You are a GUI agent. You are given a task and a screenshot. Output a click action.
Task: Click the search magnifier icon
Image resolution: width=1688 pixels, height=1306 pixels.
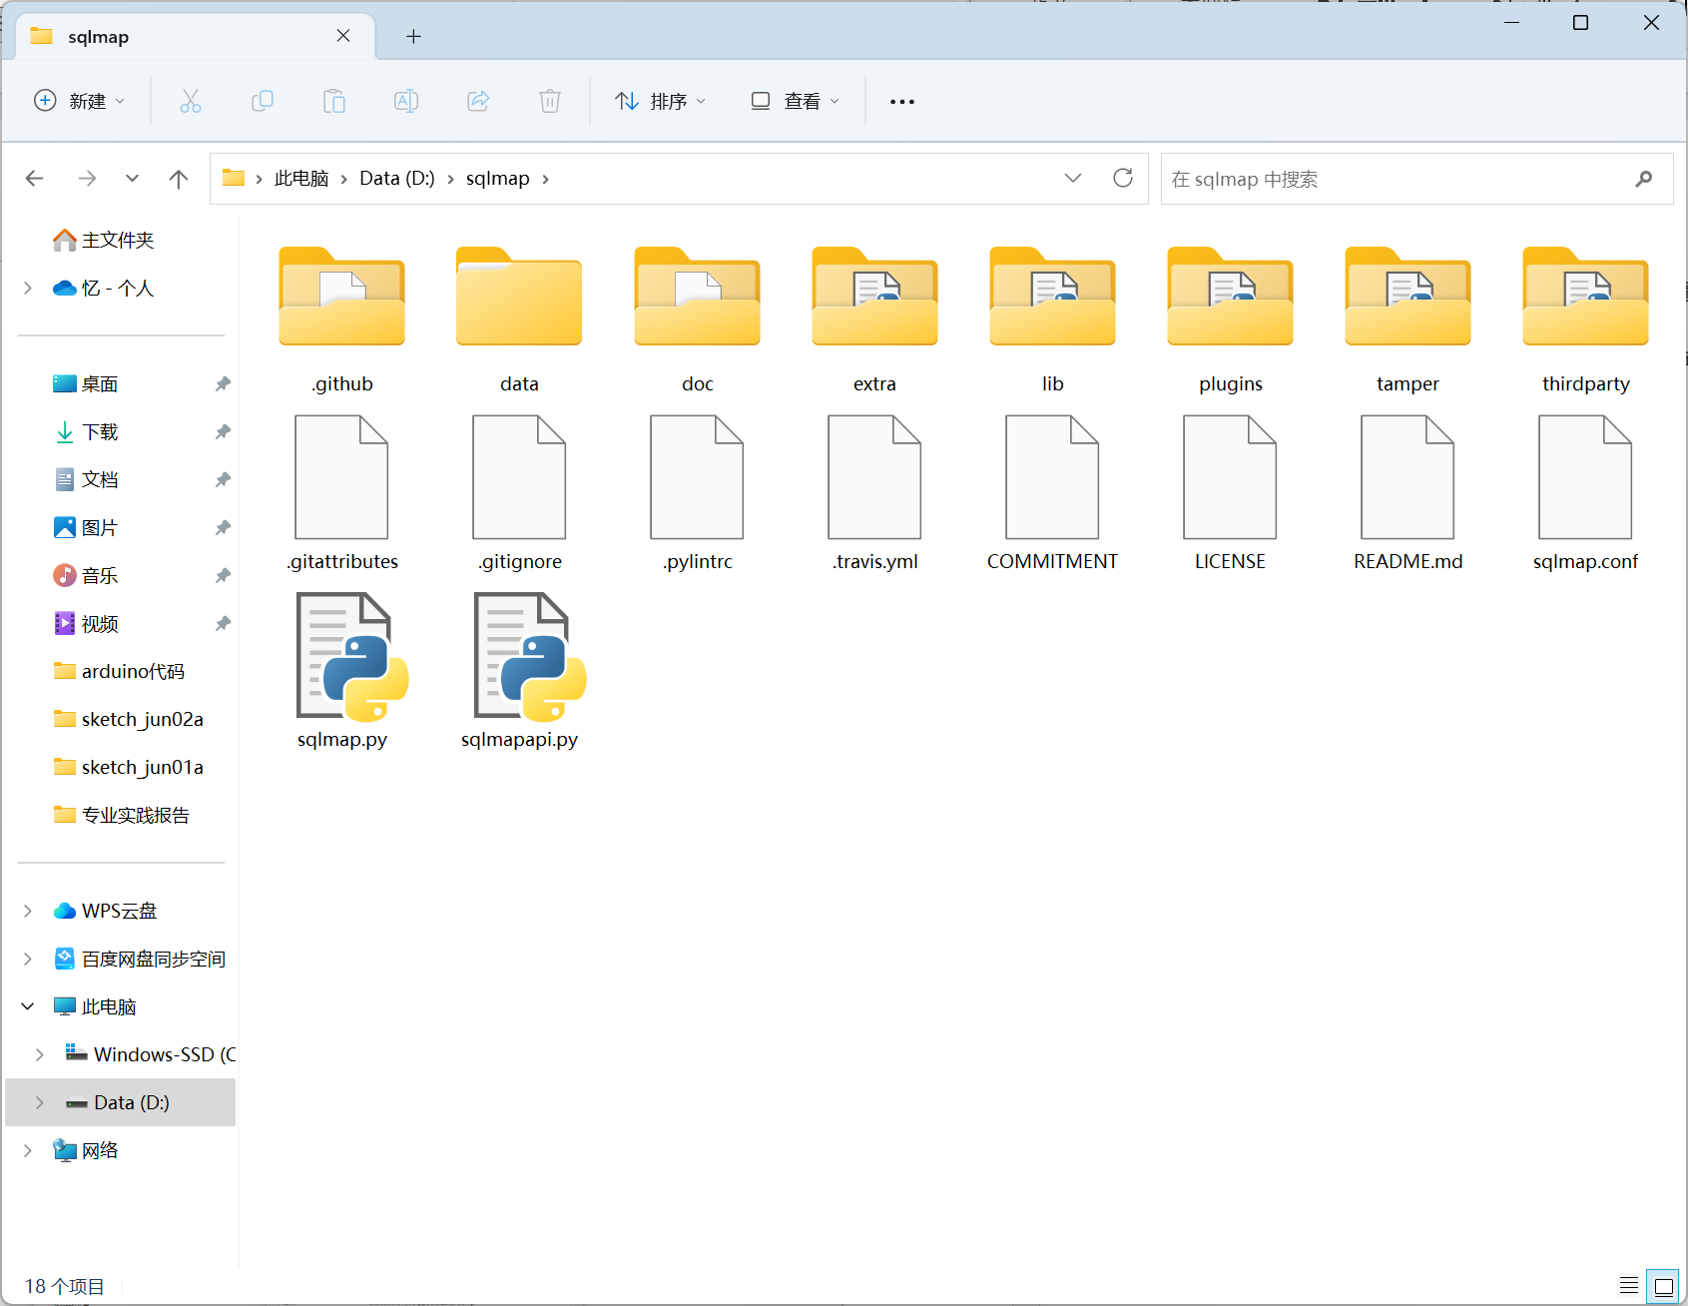[x=1644, y=179]
